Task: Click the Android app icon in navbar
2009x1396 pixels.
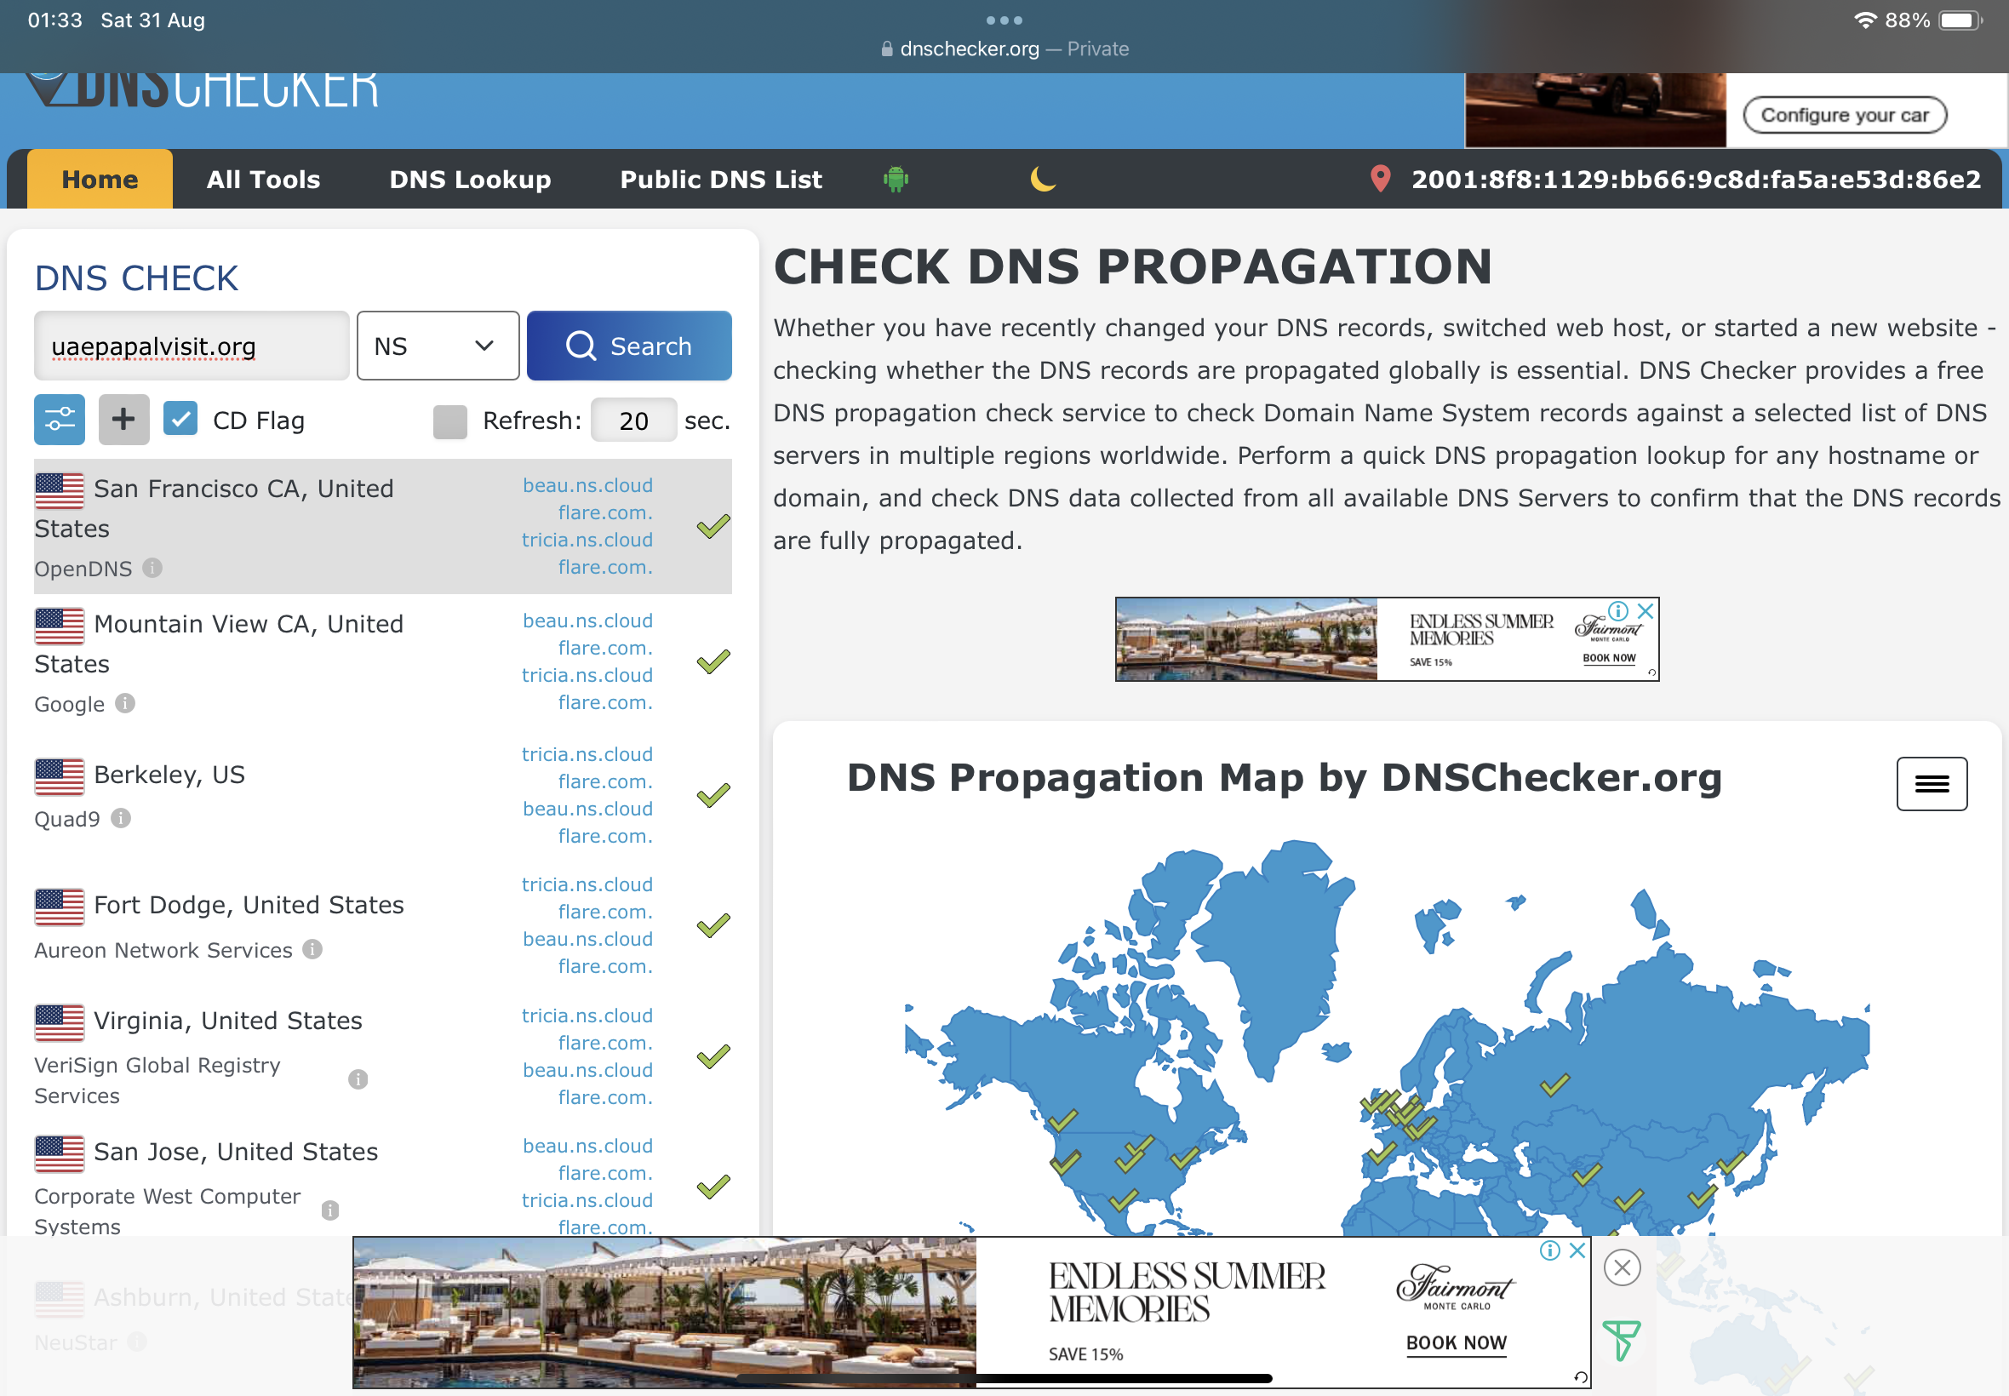Action: [x=896, y=180]
